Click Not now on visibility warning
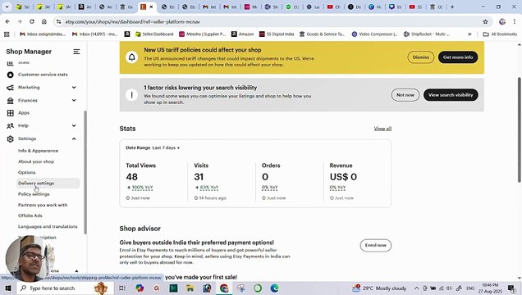 405,95
